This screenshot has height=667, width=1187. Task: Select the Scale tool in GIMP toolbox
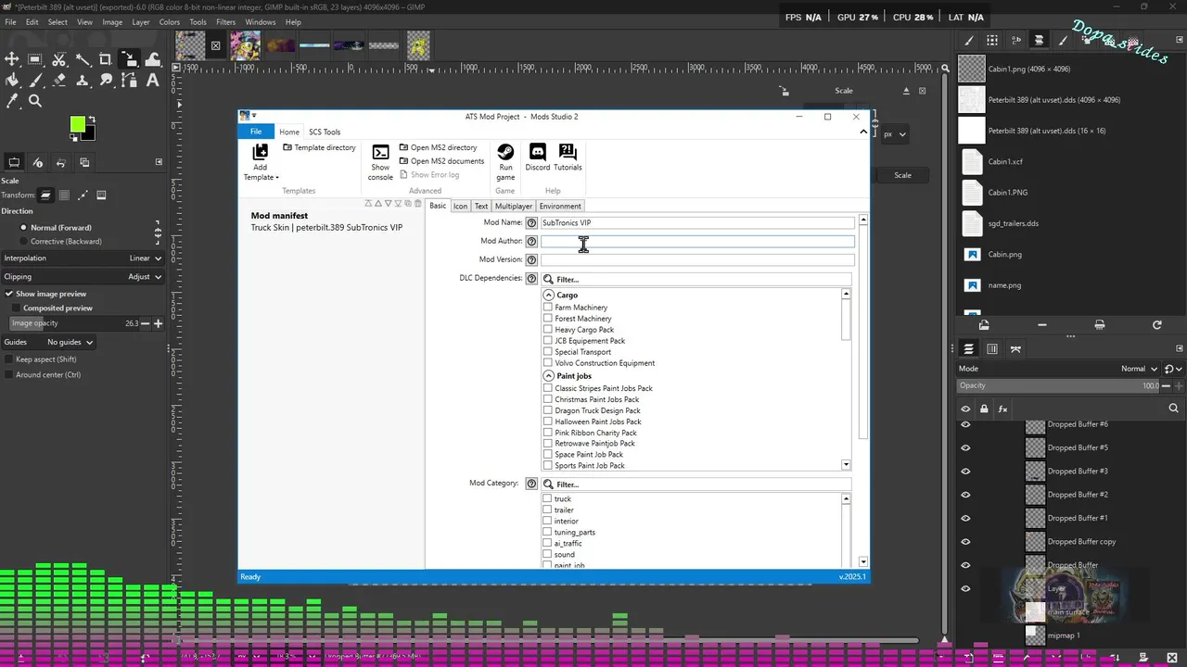(130, 59)
